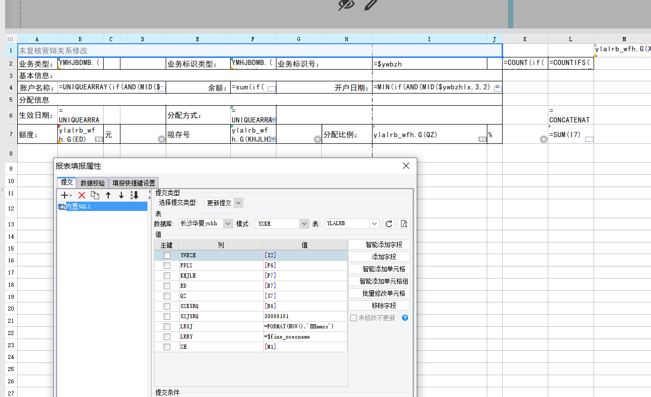This screenshot has height=397, width=651.
Task: Switch to the 填报快捷键设置 tab
Action: (x=134, y=182)
